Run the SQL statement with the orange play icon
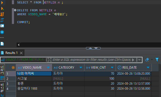This screenshot has width=161, height=97. [x=2, y=3]
